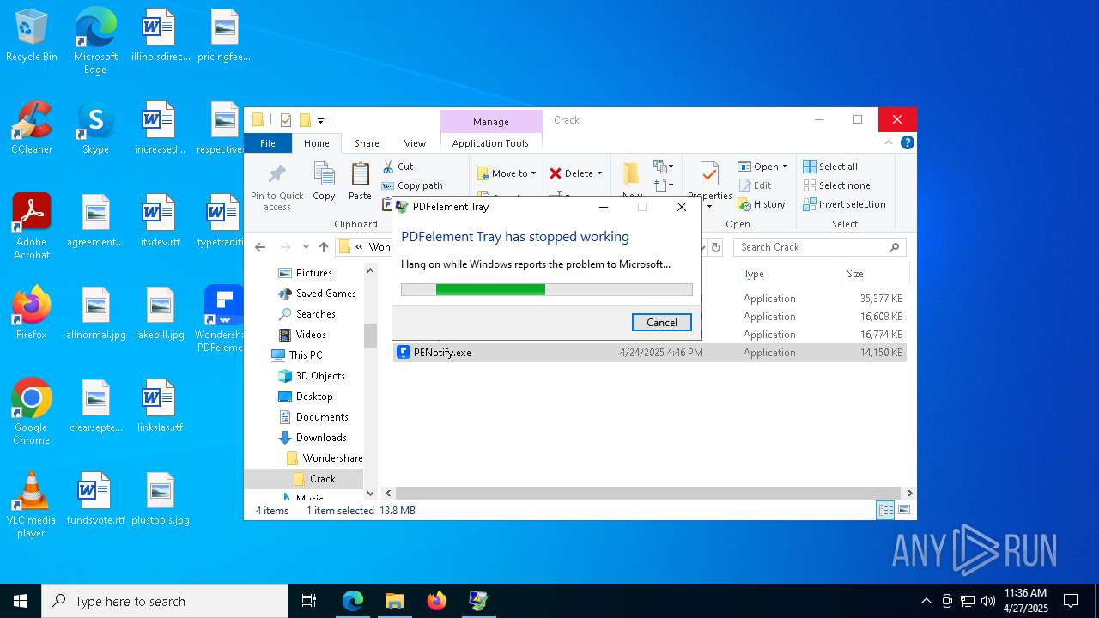
Task: Open Explorer Help question mark icon
Action: (907, 143)
